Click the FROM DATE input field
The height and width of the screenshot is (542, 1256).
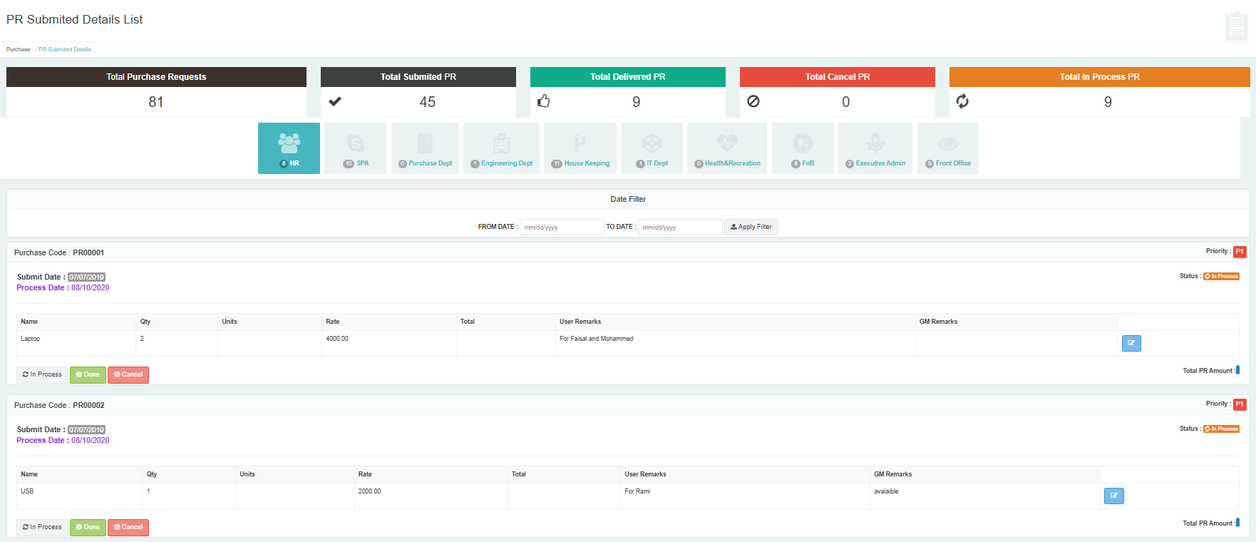tap(561, 227)
